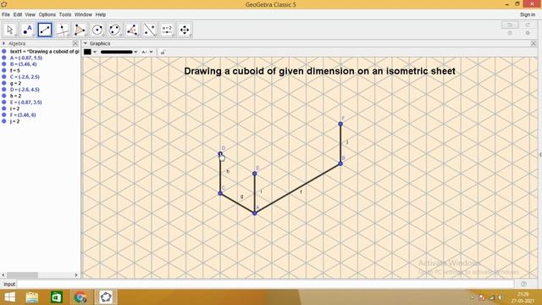
Task: Select the Slider tool
Action: [167, 30]
